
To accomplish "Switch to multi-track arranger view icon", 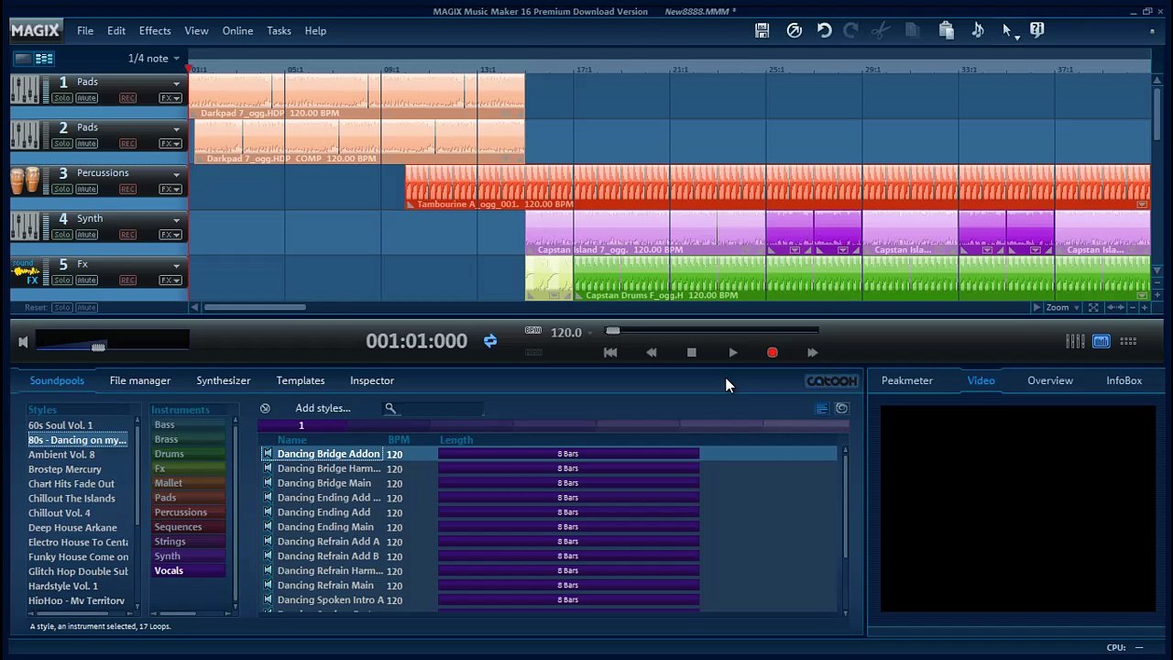I will (44, 59).
